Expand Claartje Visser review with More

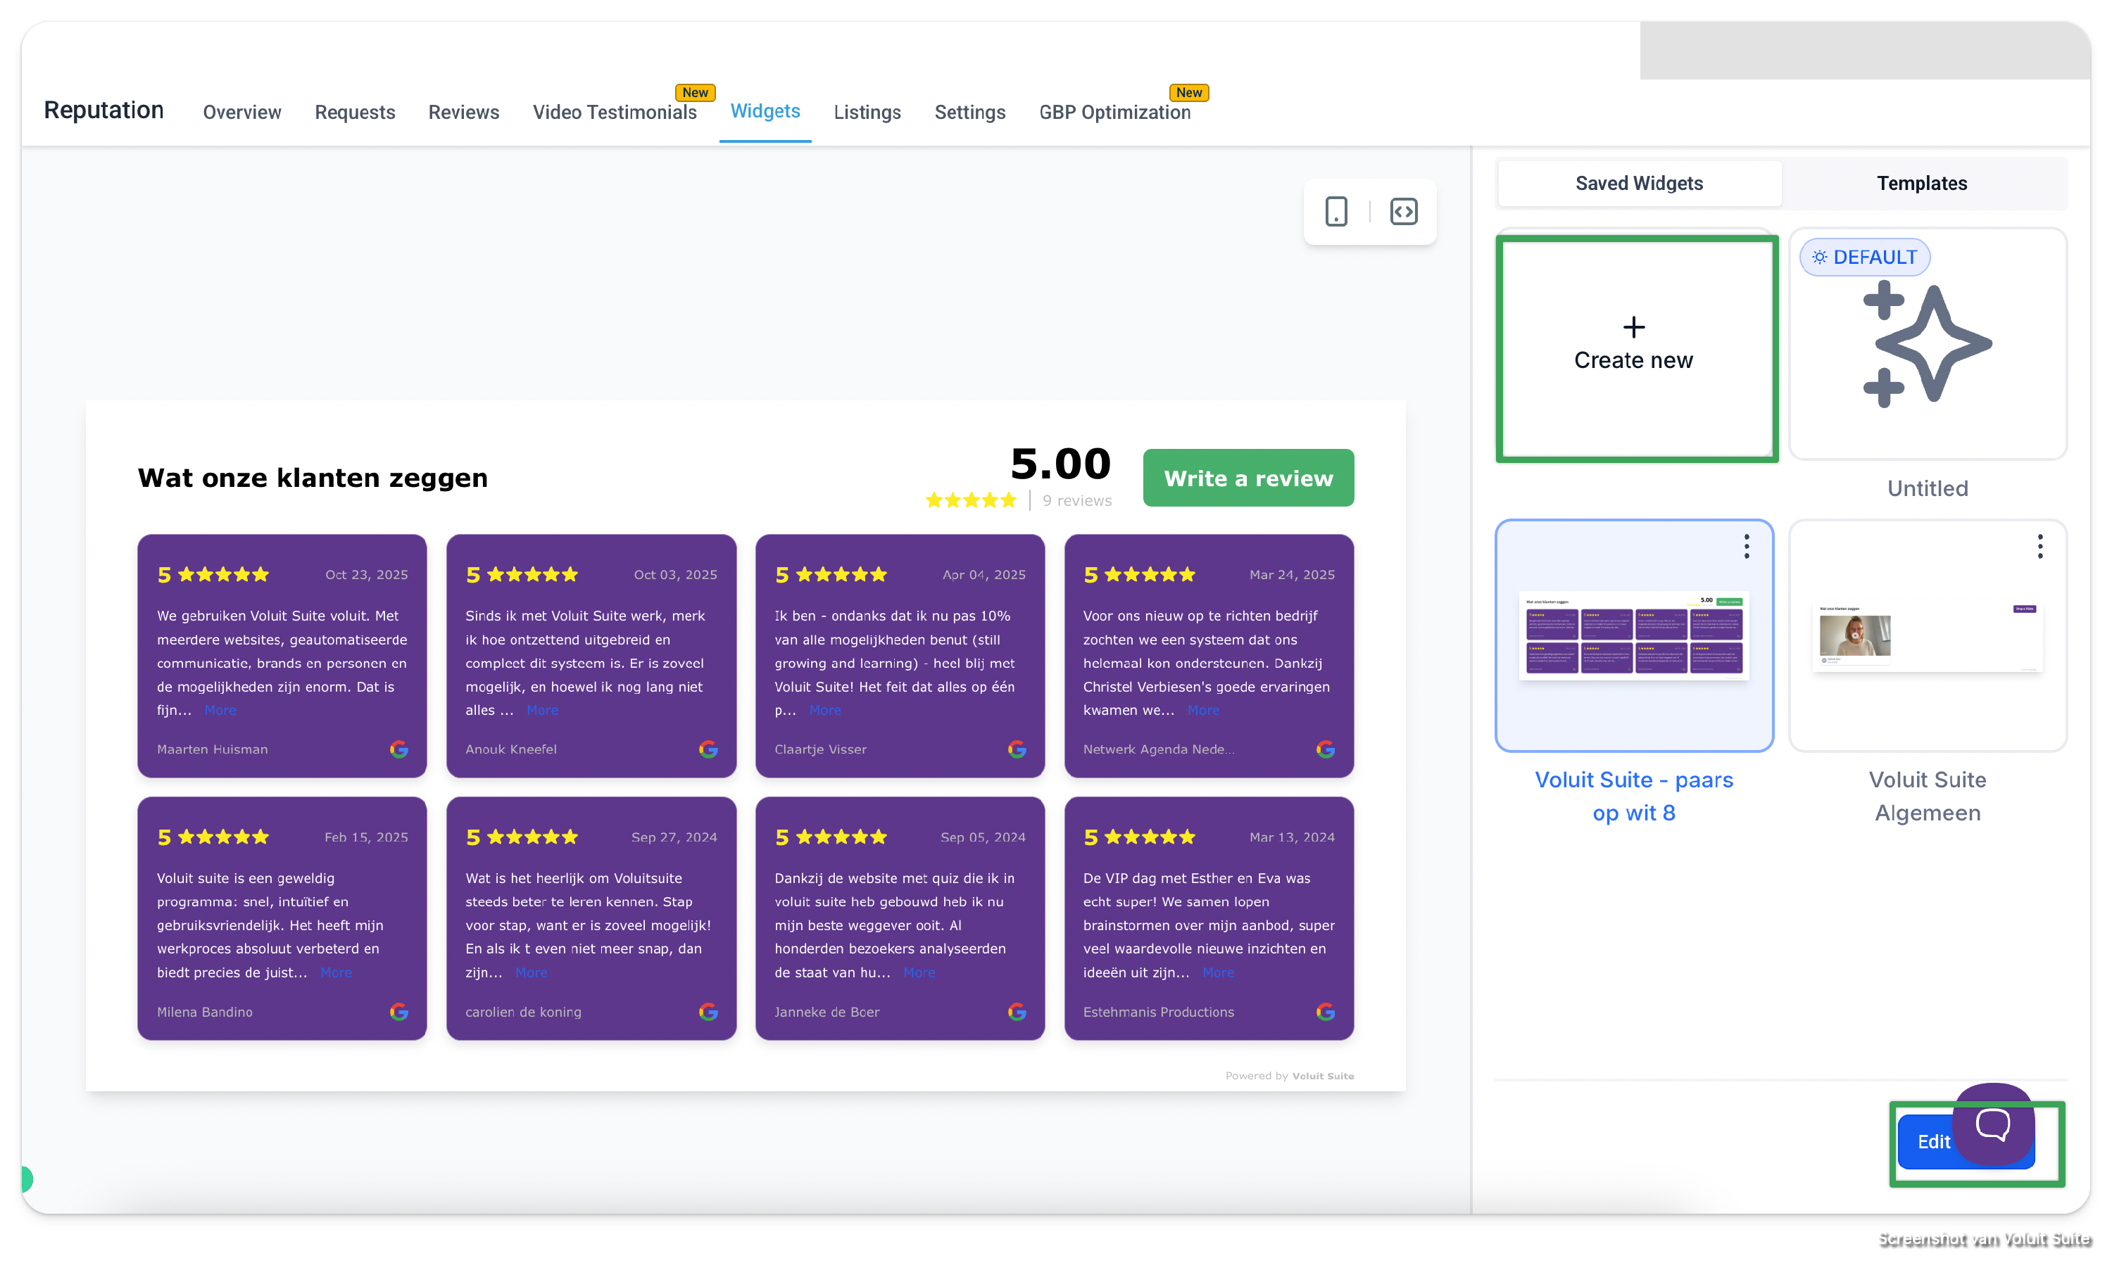pos(824,711)
